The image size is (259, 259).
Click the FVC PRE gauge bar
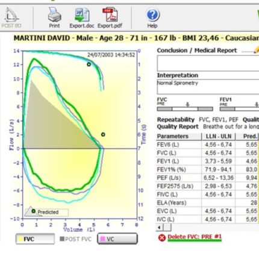coord(185,109)
